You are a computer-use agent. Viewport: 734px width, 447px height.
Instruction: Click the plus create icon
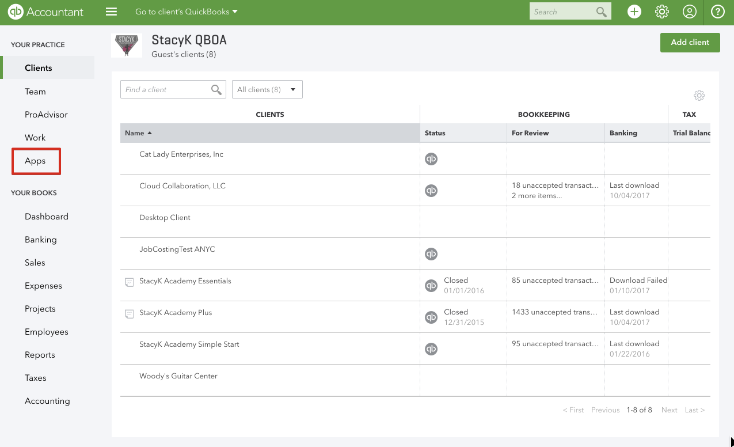point(634,12)
